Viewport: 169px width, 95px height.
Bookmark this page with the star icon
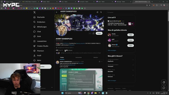coord(150,5)
